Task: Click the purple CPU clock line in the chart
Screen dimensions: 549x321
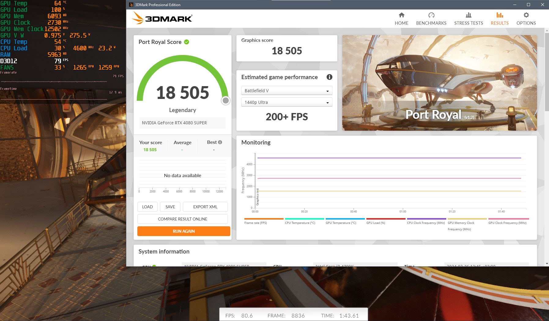Action: 389,158
